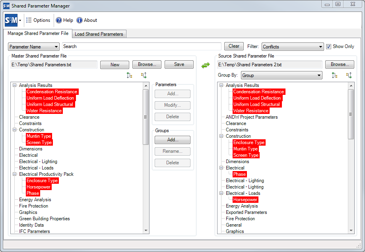Select Horsepower in the master tree
Image resolution: width=365 pixels, height=252 pixels.
[39, 187]
